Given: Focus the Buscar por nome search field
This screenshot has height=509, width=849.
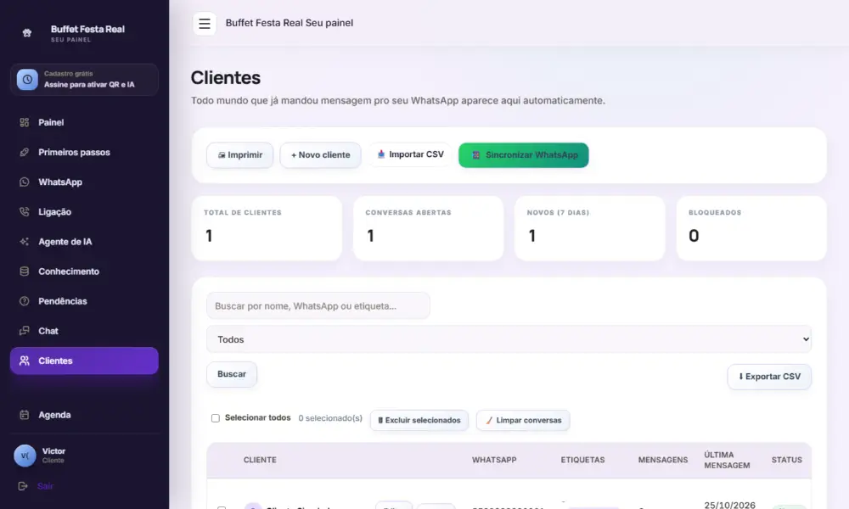Looking at the screenshot, I should click(x=318, y=306).
